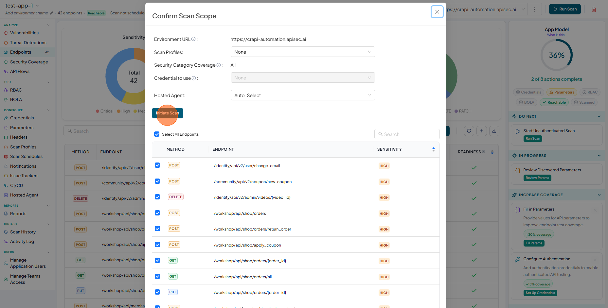Toggle Select All Endpoints checkbox
The height and width of the screenshot is (308, 608).
157,134
